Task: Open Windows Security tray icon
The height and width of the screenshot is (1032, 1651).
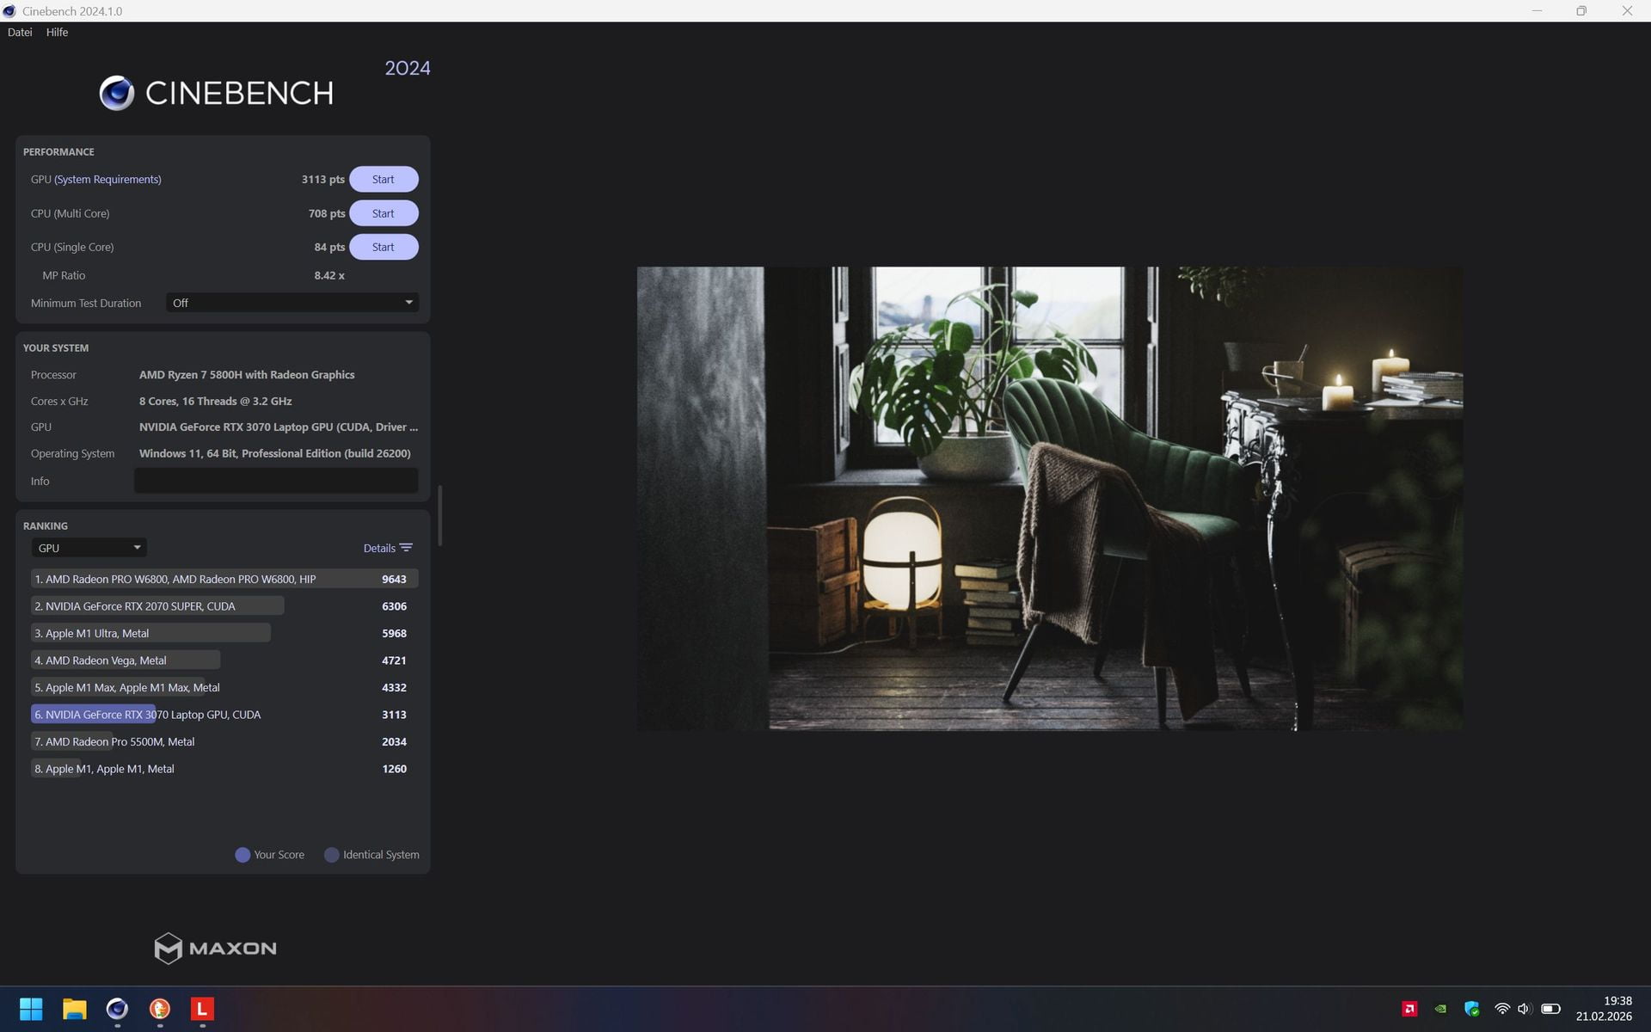Action: pyautogui.click(x=1471, y=1009)
